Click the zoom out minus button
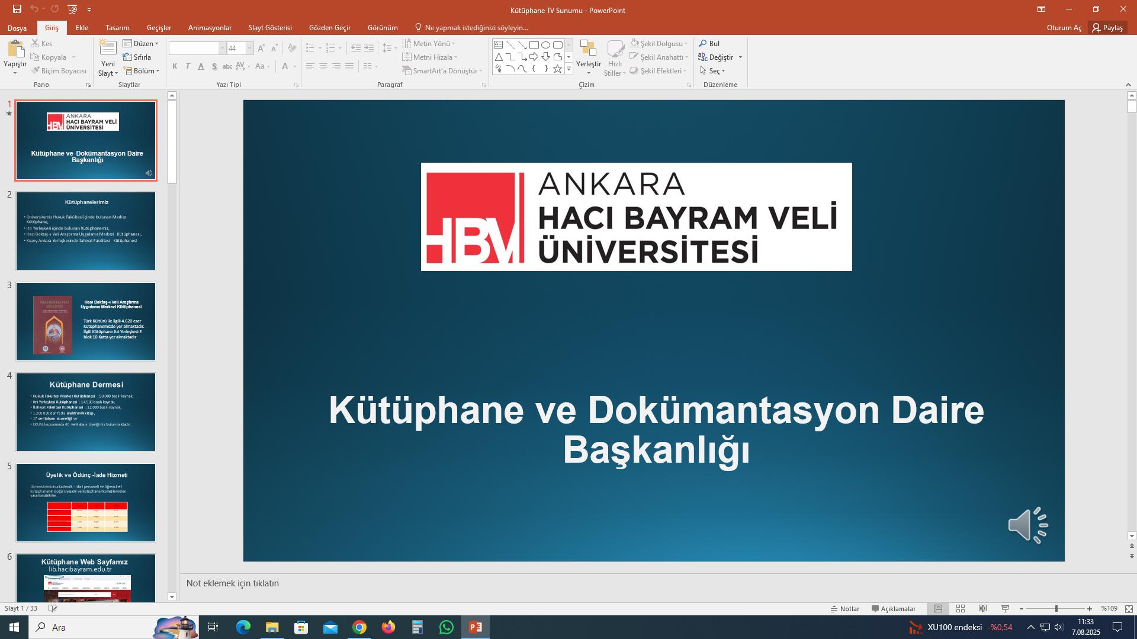Image resolution: width=1137 pixels, height=639 pixels. (1022, 608)
